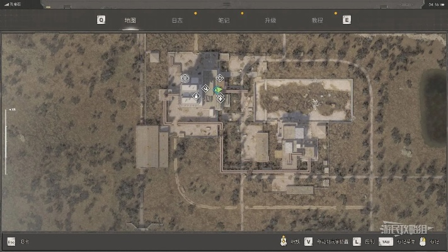
Task: Select the green player location marker
Action: (217, 91)
